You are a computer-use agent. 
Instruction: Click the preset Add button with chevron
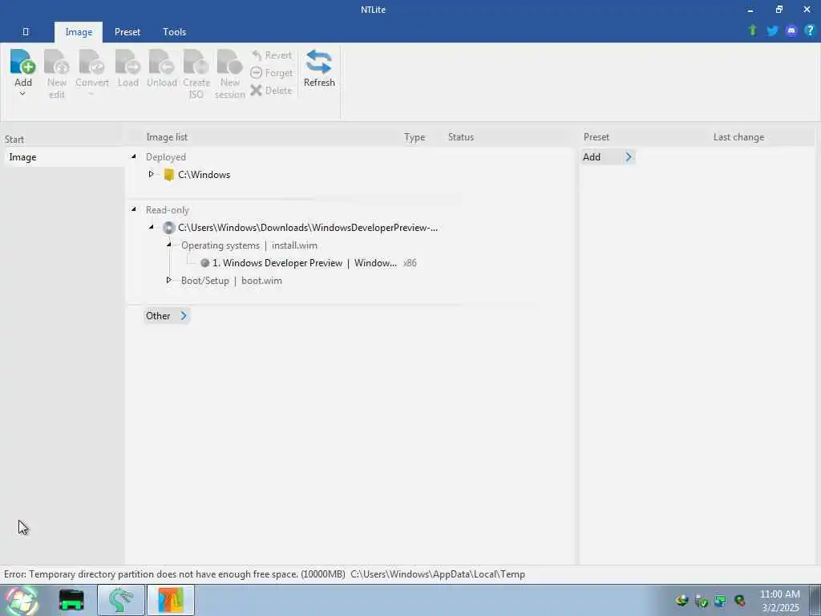(608, 156)
